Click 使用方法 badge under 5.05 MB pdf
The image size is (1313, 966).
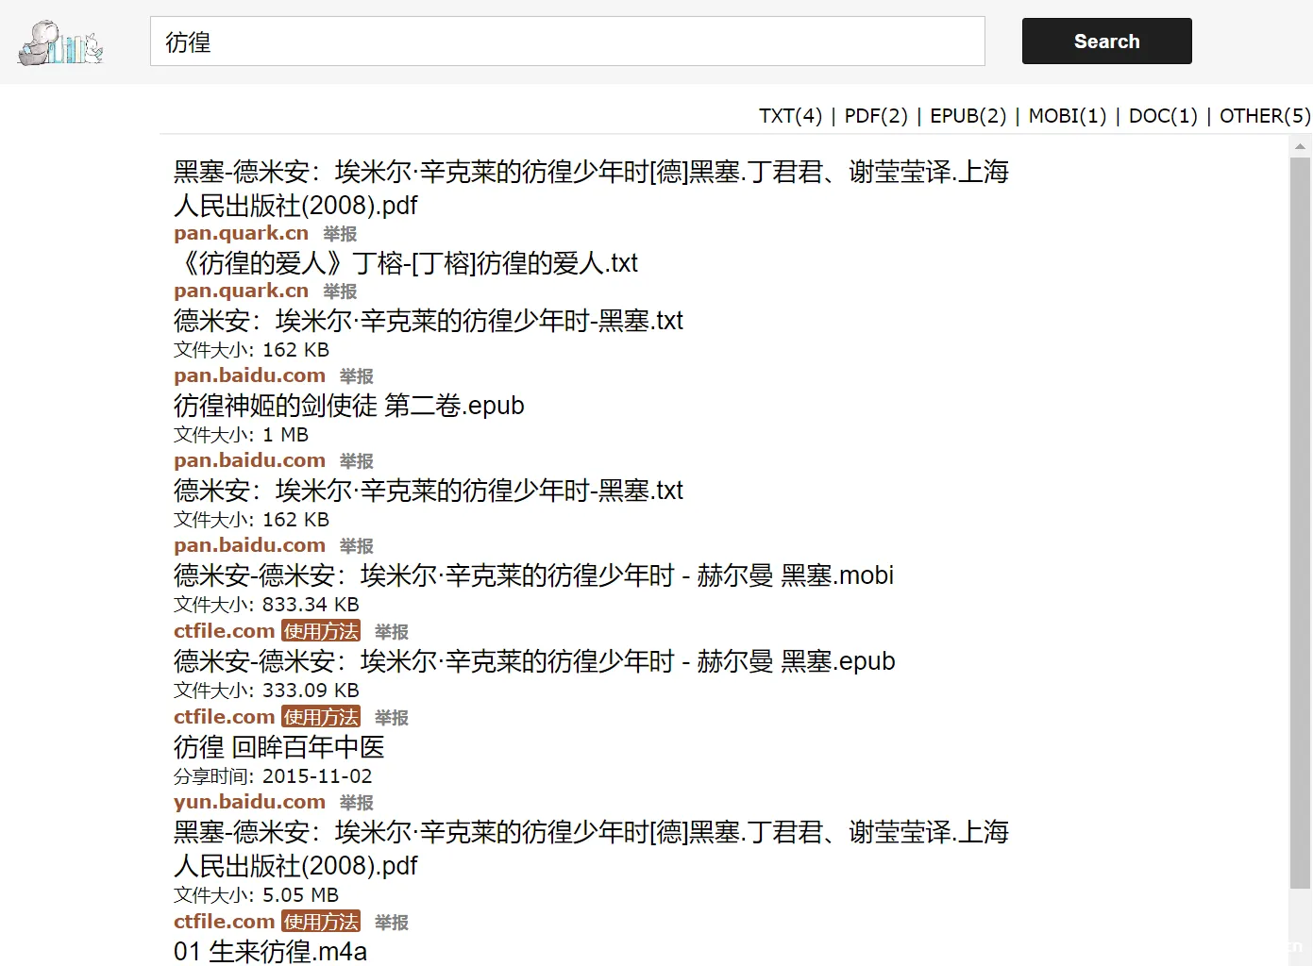coord(321,922)
